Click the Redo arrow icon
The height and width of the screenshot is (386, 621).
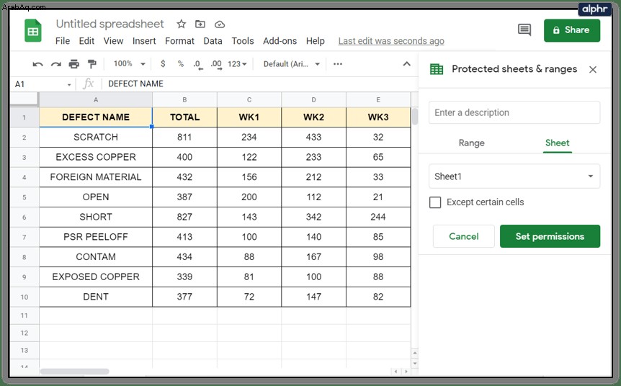point(56,64)
